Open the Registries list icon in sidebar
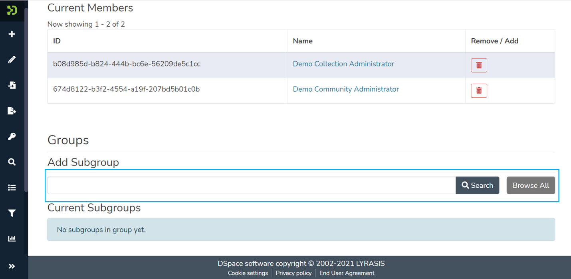The height and width of the screenshot is (279, 571). pos(12,187)
